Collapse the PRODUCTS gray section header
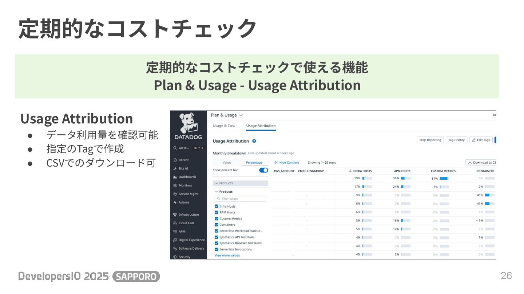 coord(241,183)
